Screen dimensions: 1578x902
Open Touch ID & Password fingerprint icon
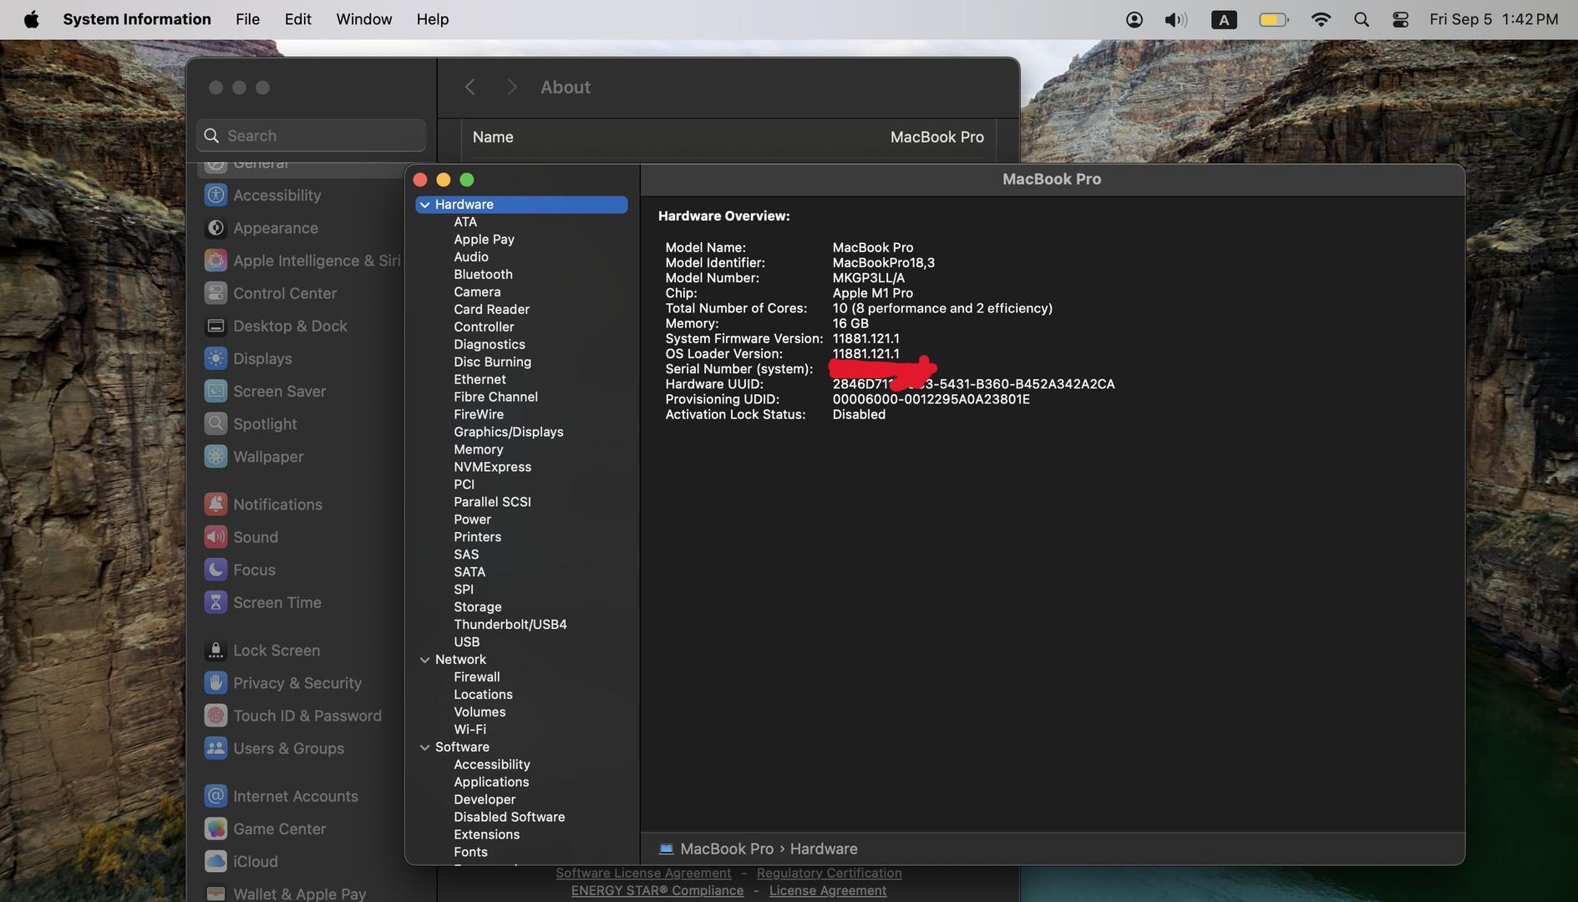216,715
